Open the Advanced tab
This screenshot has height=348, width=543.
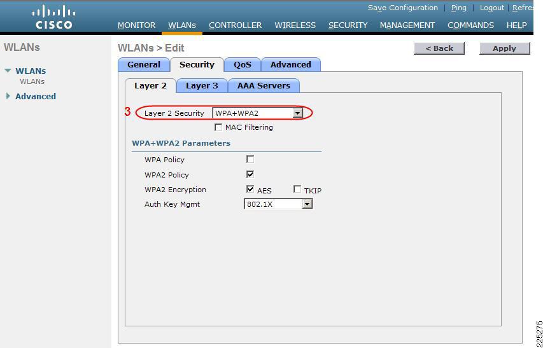click(x=290, y=65)
